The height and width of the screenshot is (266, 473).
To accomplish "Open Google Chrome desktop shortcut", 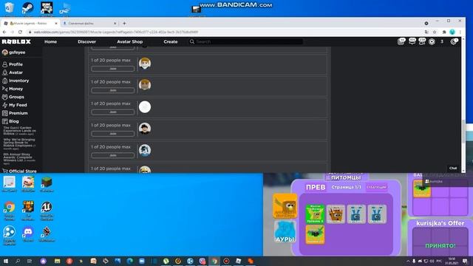I will (10, 210).
